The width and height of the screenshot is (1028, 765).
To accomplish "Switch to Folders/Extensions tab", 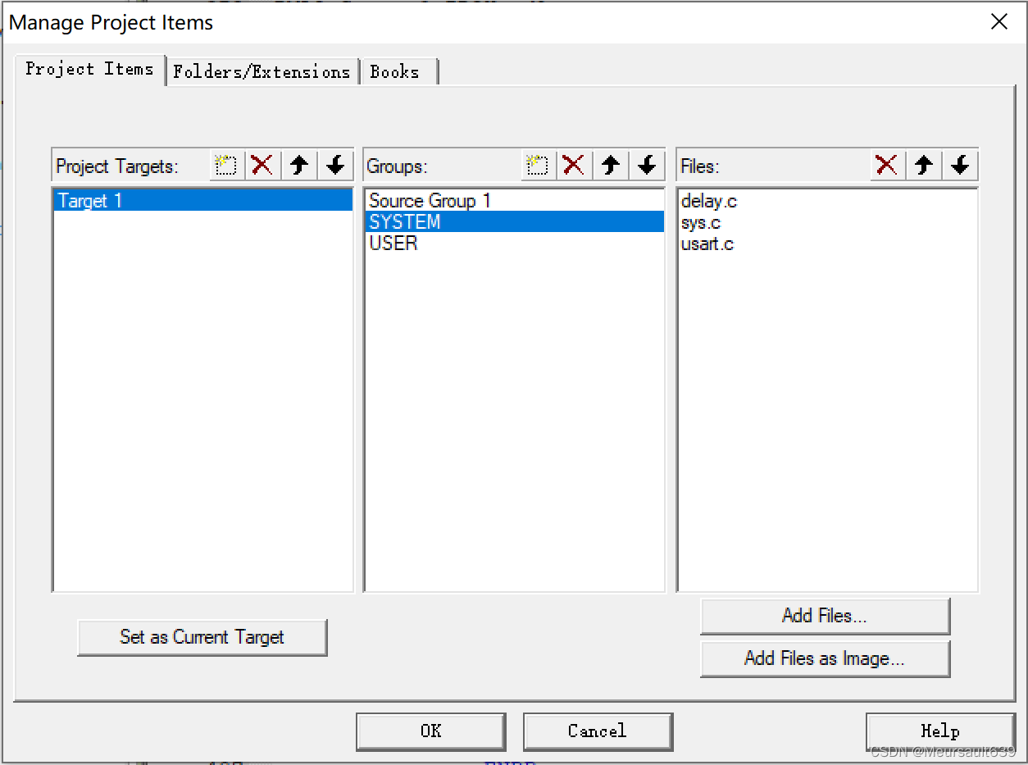I will [262, 71].
